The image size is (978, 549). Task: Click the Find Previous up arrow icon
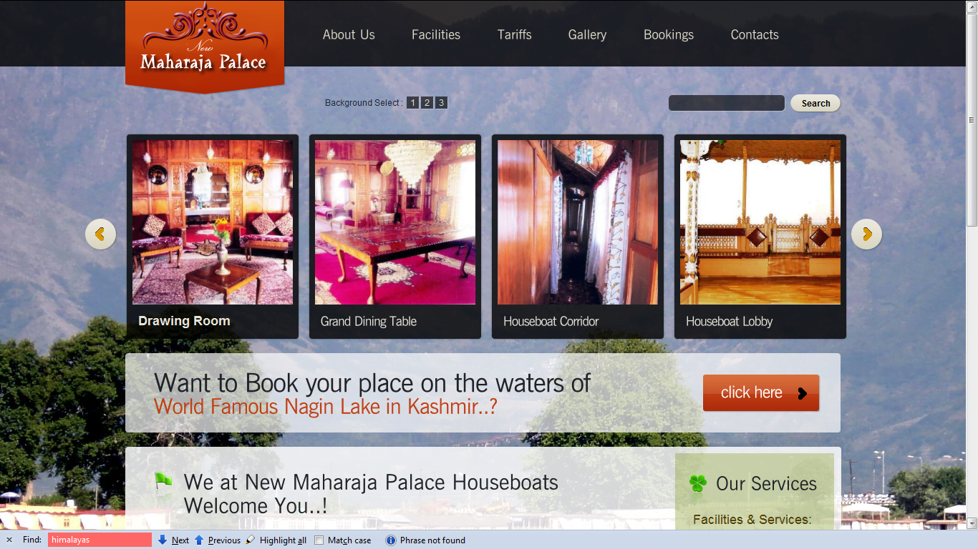pyautogui.click(x=199, y=540)
